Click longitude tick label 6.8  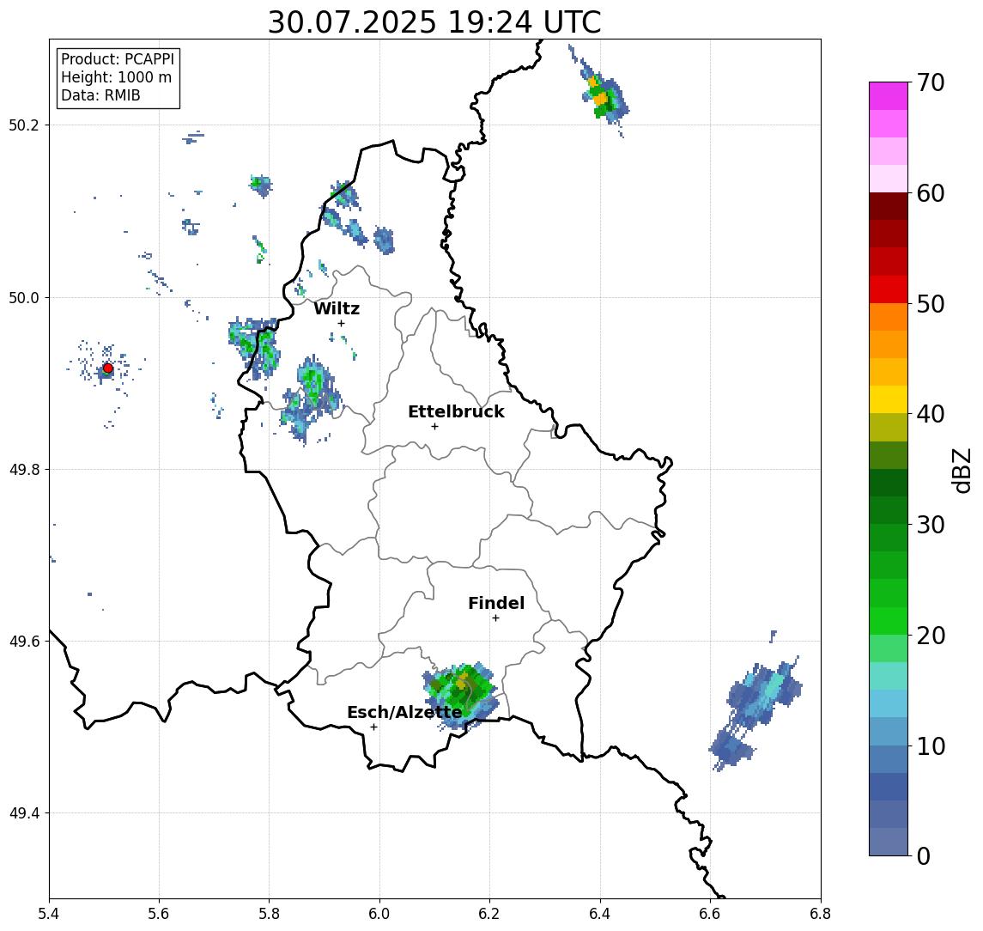[820, 914]
